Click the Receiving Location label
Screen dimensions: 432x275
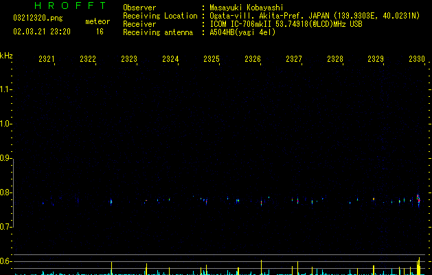(160, 16)
